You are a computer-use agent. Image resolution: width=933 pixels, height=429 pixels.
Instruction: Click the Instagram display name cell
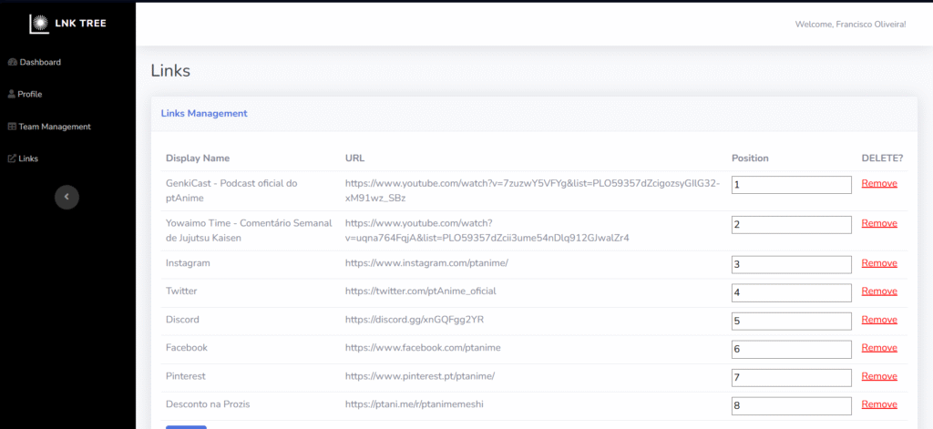tap(188, 263)
